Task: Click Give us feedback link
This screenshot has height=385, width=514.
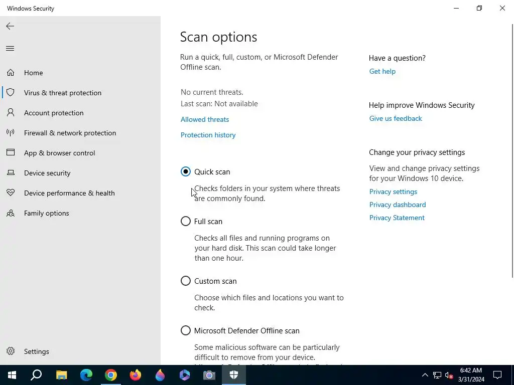Action: point(396,118)
